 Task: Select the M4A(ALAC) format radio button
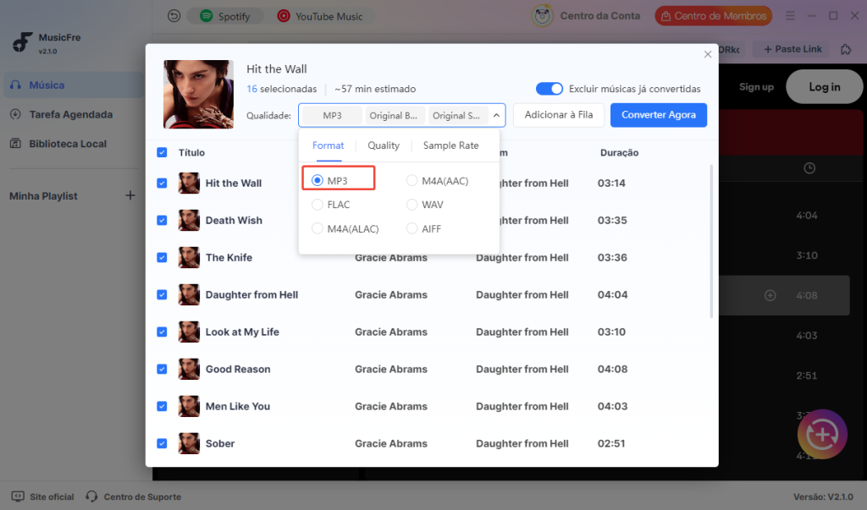317,228
